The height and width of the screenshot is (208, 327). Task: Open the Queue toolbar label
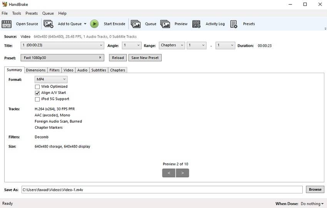pos(150,24)
